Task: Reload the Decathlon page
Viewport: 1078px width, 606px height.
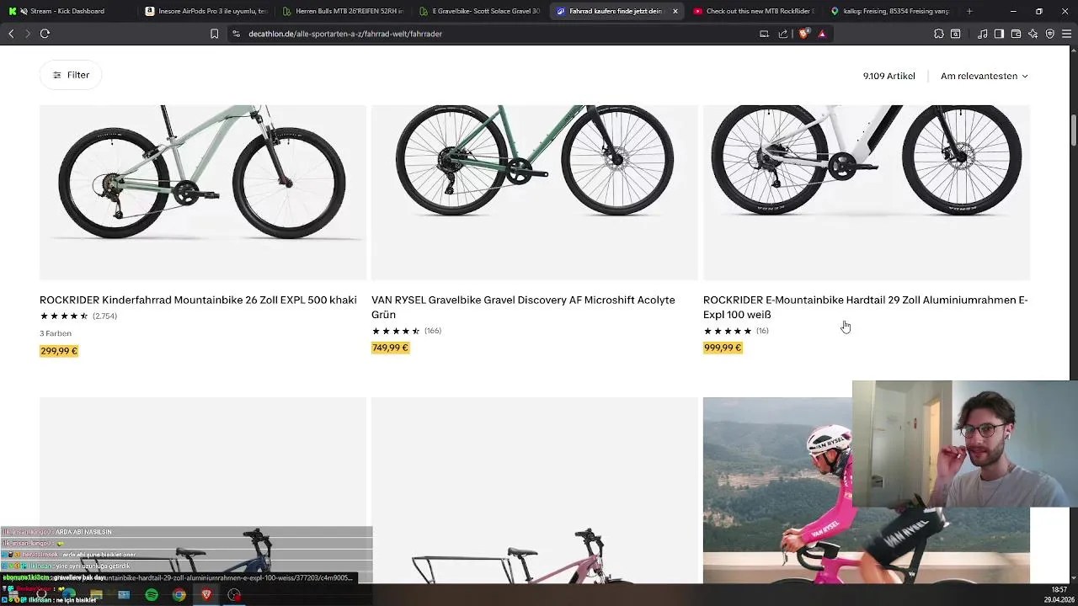Action: pos(45,34)
